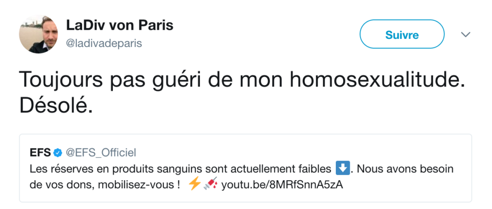Open the youtu.be/8MRfSnnA5zA link
The width and height of the screenshot is (492, 209).
tap(282, 185)
